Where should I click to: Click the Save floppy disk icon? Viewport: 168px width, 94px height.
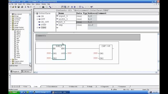pyautogui.click(x=19, y=7)
